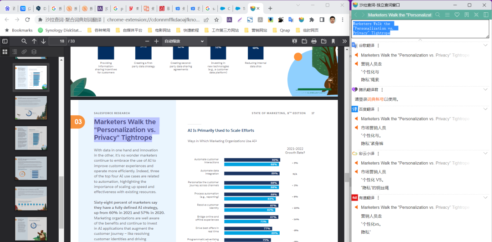This screenshot has width=492, height=242.
Task: Open the 词典帐号 login link
Action: click(x=375, y=99)
